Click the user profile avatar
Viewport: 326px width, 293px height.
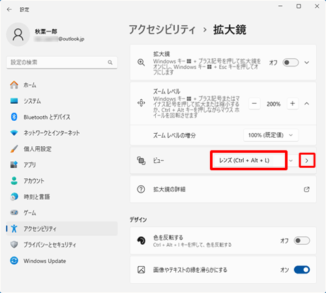[18, 35]
